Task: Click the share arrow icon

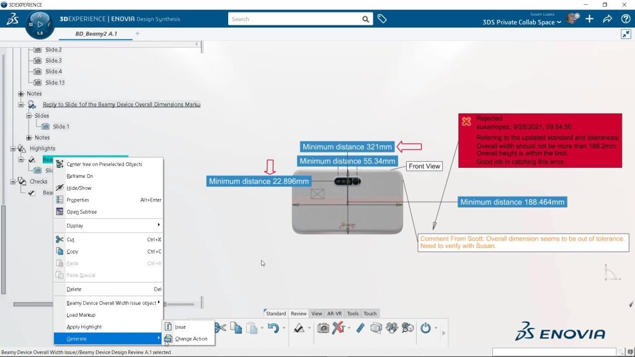Action: click(608, 19)
